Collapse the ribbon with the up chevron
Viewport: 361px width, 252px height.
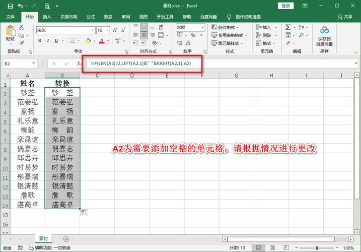click(x=356, y=53)
